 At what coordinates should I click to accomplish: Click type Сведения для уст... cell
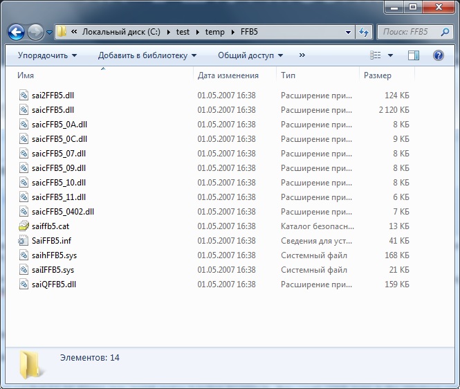pos(317,241)
